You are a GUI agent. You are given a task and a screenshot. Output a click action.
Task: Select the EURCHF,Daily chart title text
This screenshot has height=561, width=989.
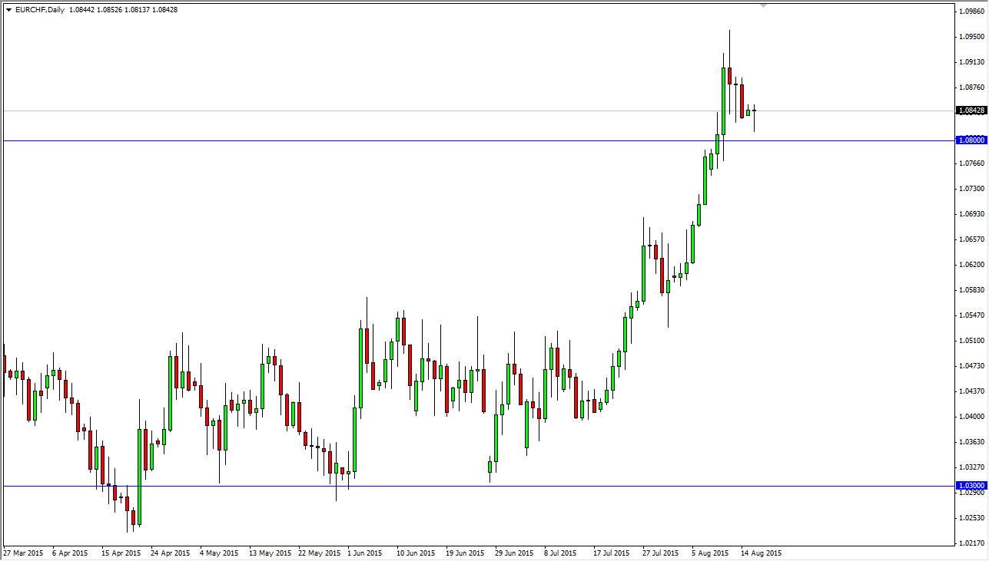tap(40, 10)
